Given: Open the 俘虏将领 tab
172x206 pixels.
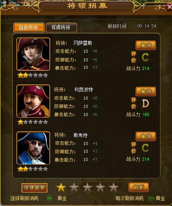Looking at the screenshot, I should 62,27.
